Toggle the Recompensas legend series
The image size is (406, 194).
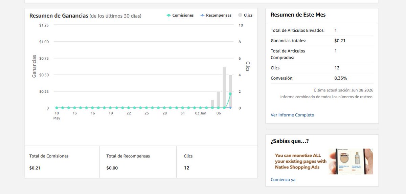point(216,15)
